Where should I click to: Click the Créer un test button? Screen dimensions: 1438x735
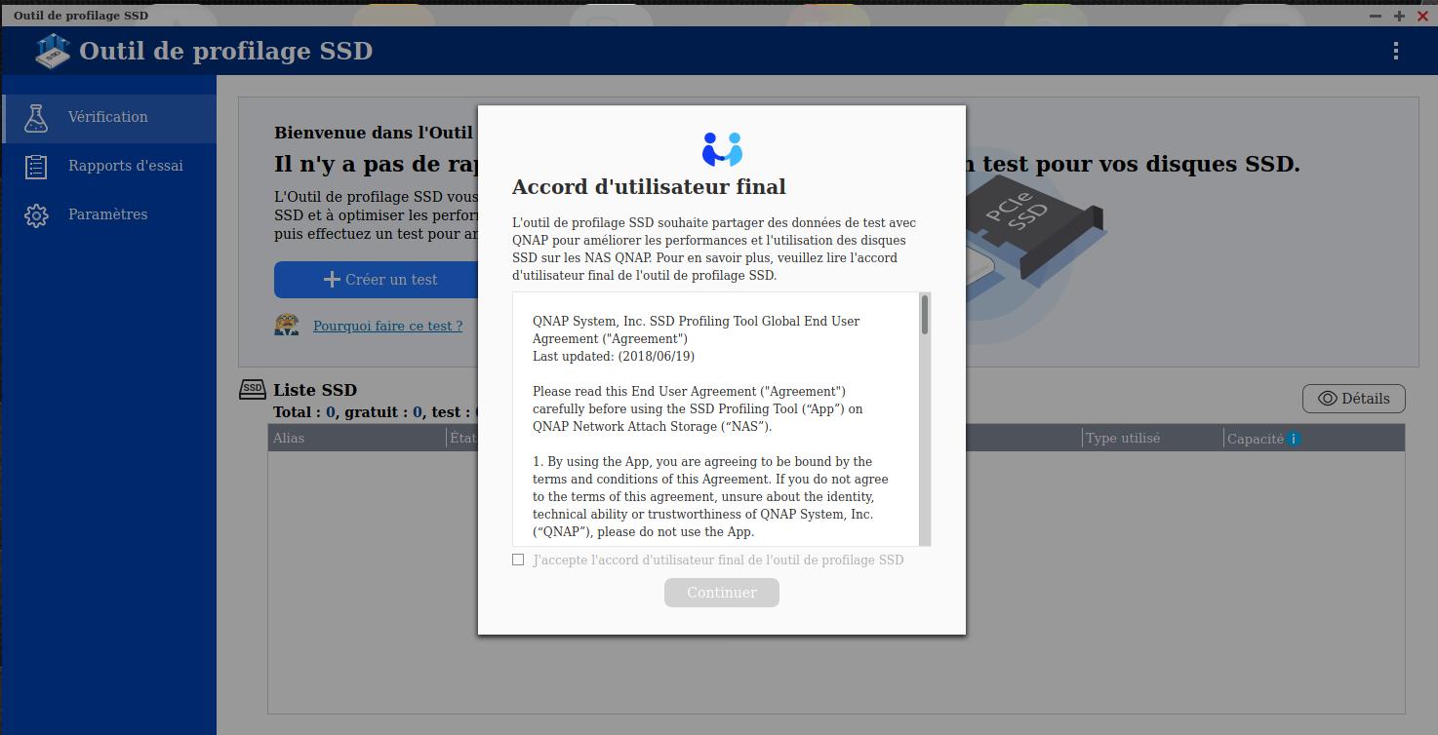tap(379, 280)
